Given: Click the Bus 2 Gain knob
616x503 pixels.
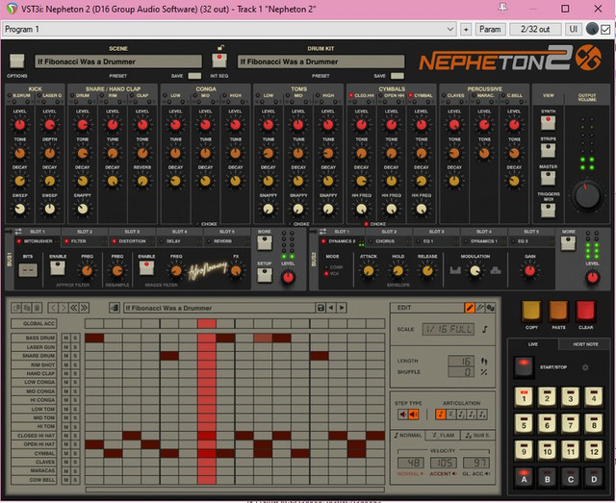Looking at the screenshot, I should click(x=529, y=270).
